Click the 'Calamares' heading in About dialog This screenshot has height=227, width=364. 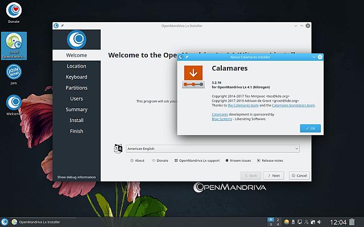coord(230,68)
